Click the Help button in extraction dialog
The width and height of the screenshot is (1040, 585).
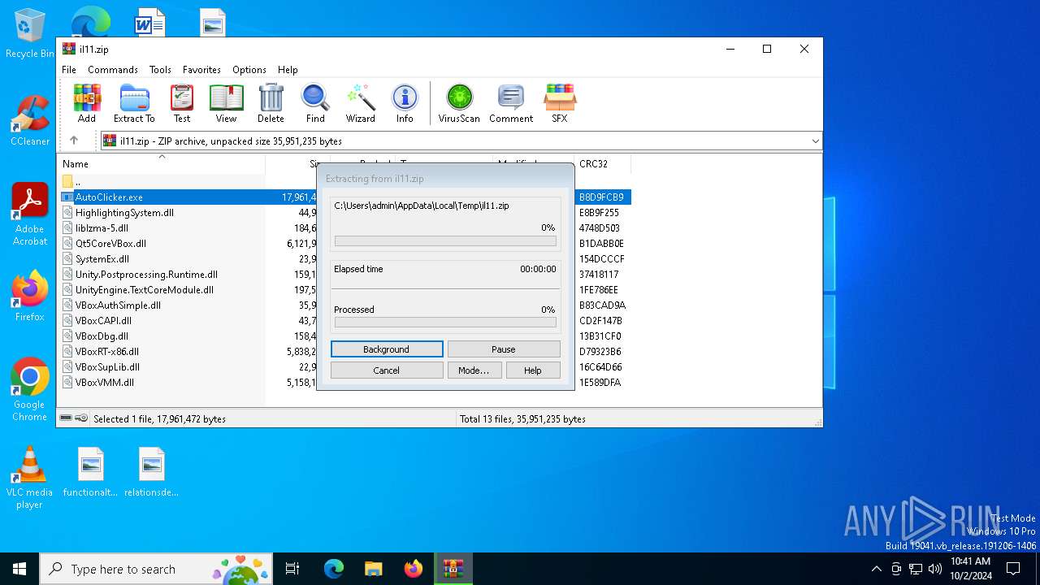pos(533,370)
